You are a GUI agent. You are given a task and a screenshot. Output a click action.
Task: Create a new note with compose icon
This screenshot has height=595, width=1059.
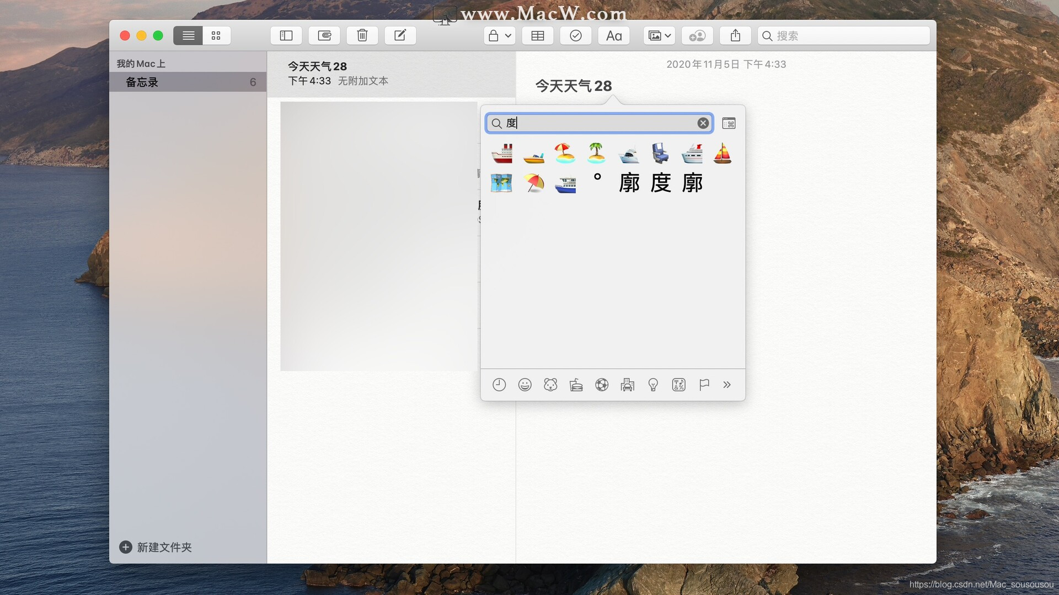(400, 36)
